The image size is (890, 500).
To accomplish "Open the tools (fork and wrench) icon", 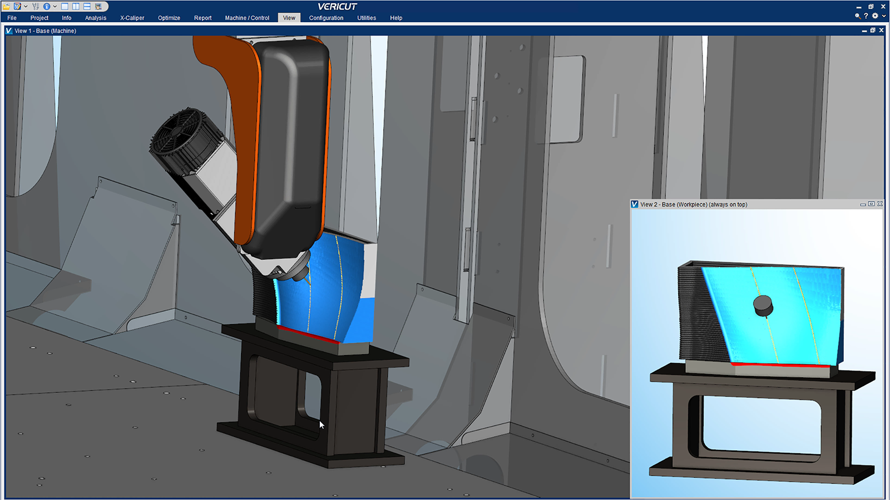I will point(36,7).
